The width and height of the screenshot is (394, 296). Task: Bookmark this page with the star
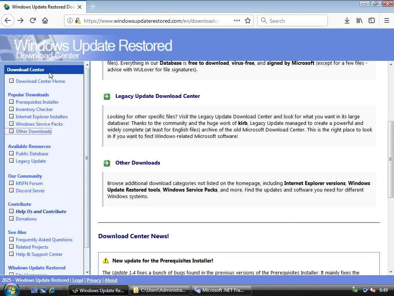248,21
